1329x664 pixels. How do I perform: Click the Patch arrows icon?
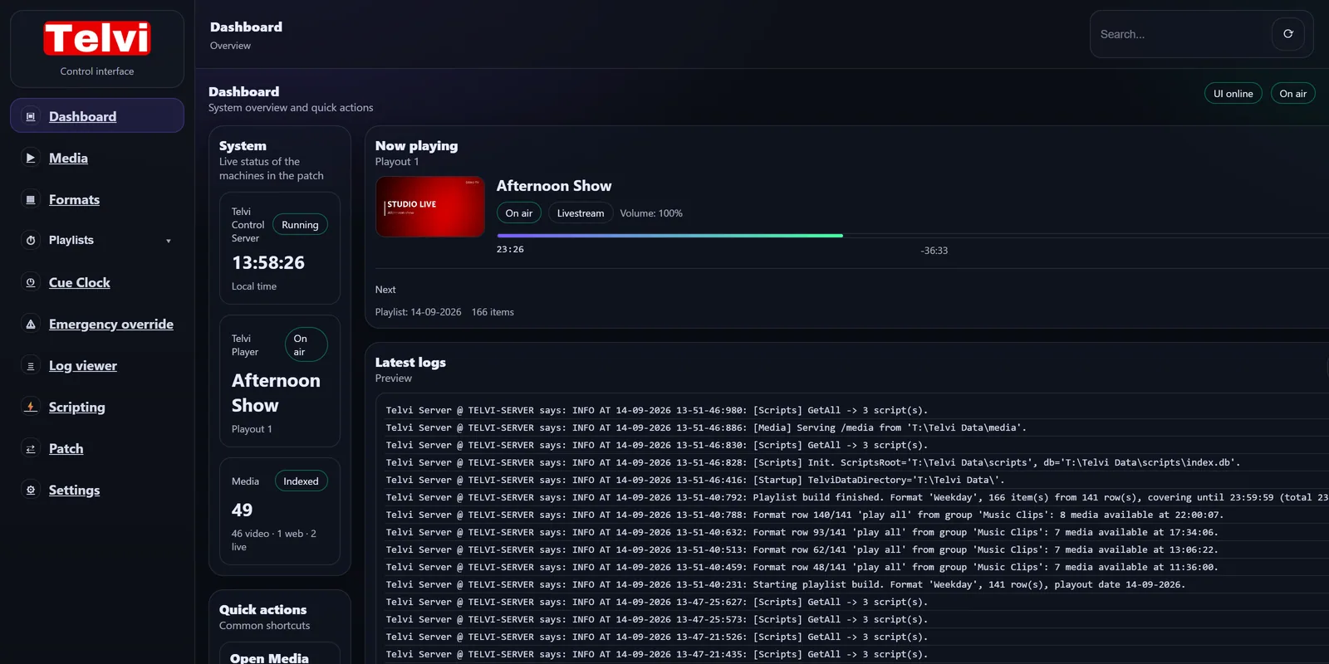click(31, 448)
